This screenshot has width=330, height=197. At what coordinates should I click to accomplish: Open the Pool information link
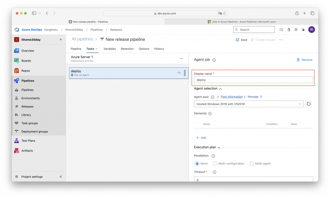tap(232, 97)
